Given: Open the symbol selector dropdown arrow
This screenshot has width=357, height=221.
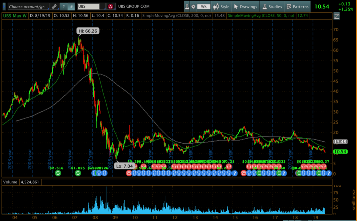Looking at the screenshot, I should (x=103, y=6).
